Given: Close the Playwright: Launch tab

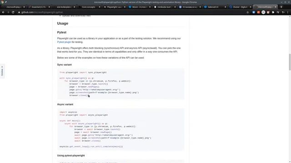Looking at the screenshot, I should (x=125, y=7).
